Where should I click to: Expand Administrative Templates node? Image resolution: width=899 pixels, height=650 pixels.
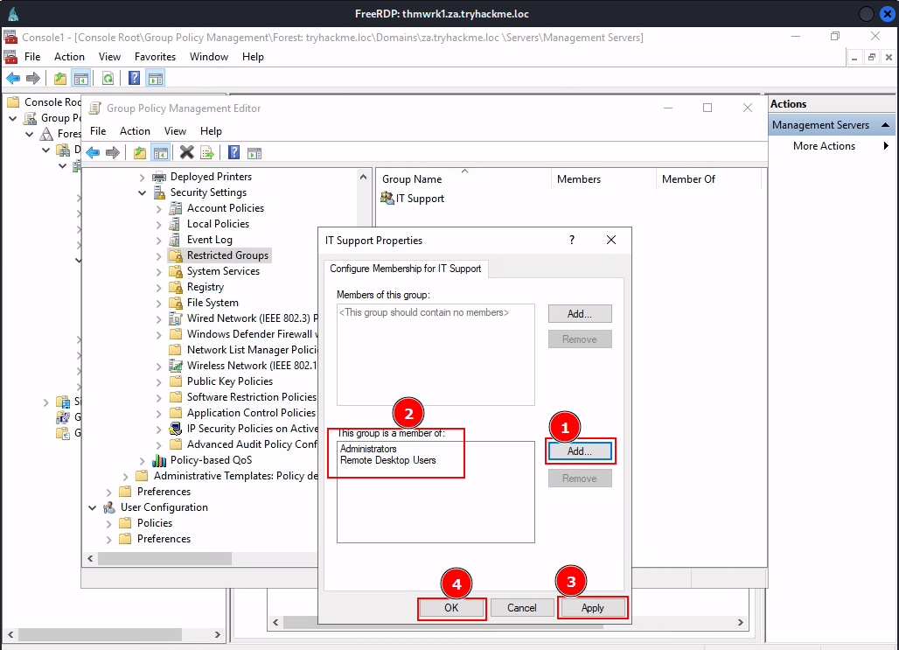coord(126,476)
